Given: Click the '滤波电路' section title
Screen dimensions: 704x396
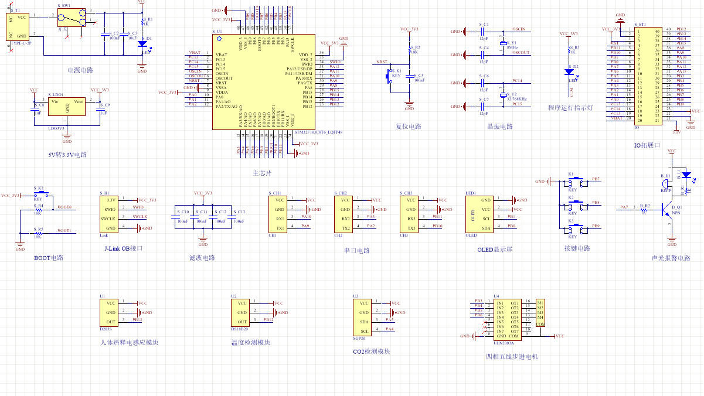Looking at the screenshot, I should [202, 258].
